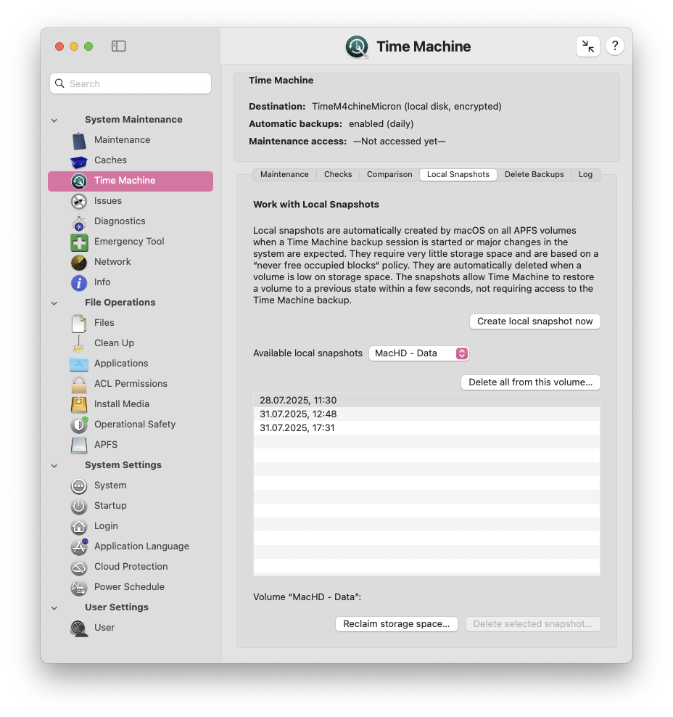The height and width of the screenshot is (717, 673).
Task: Click Create local snapshot now
Action: (x=535, y=321)
